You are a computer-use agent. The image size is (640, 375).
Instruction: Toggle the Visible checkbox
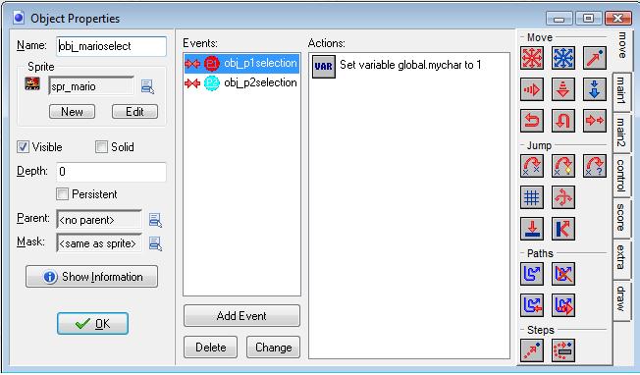click(x=23, y=147)
